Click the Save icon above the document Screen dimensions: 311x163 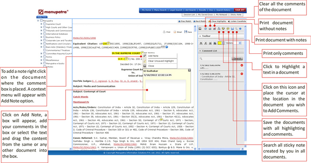point(188,32)
